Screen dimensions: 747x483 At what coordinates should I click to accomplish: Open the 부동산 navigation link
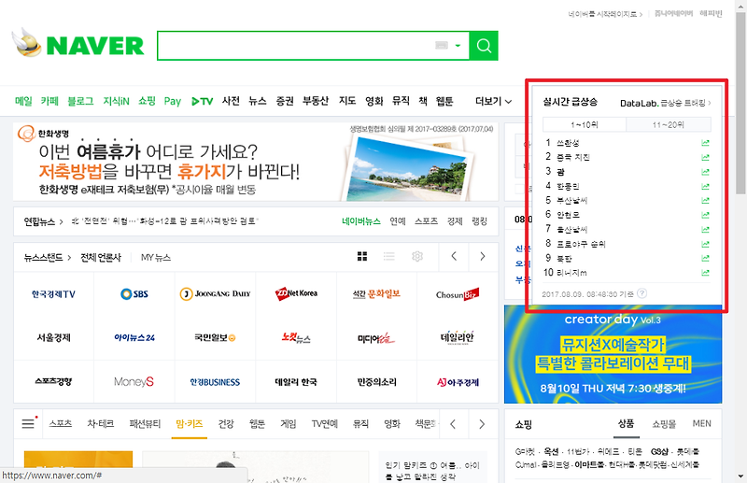coord(316,101)
